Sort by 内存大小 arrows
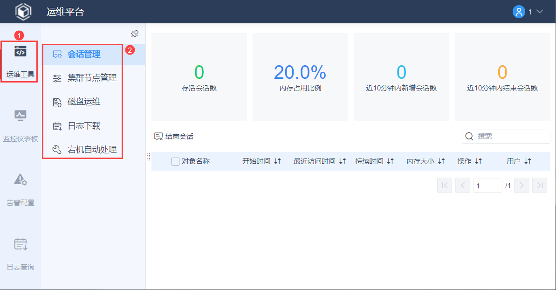Screen dimensions: 556x290 441,161
